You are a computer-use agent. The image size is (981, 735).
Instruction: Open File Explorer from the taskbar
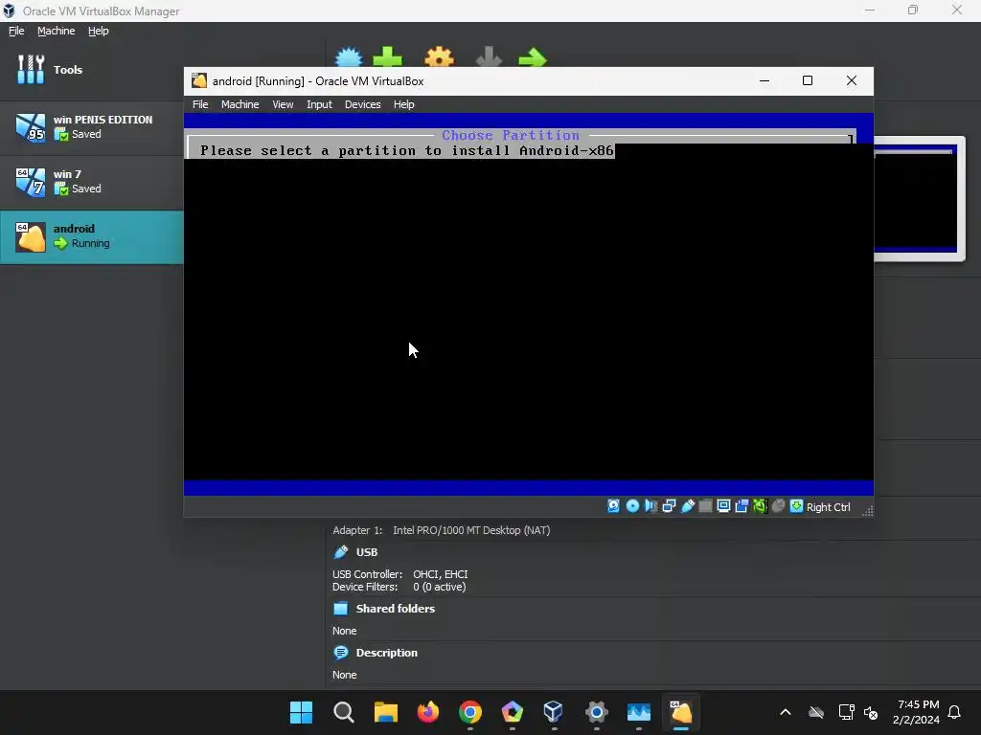click(385, 712)
